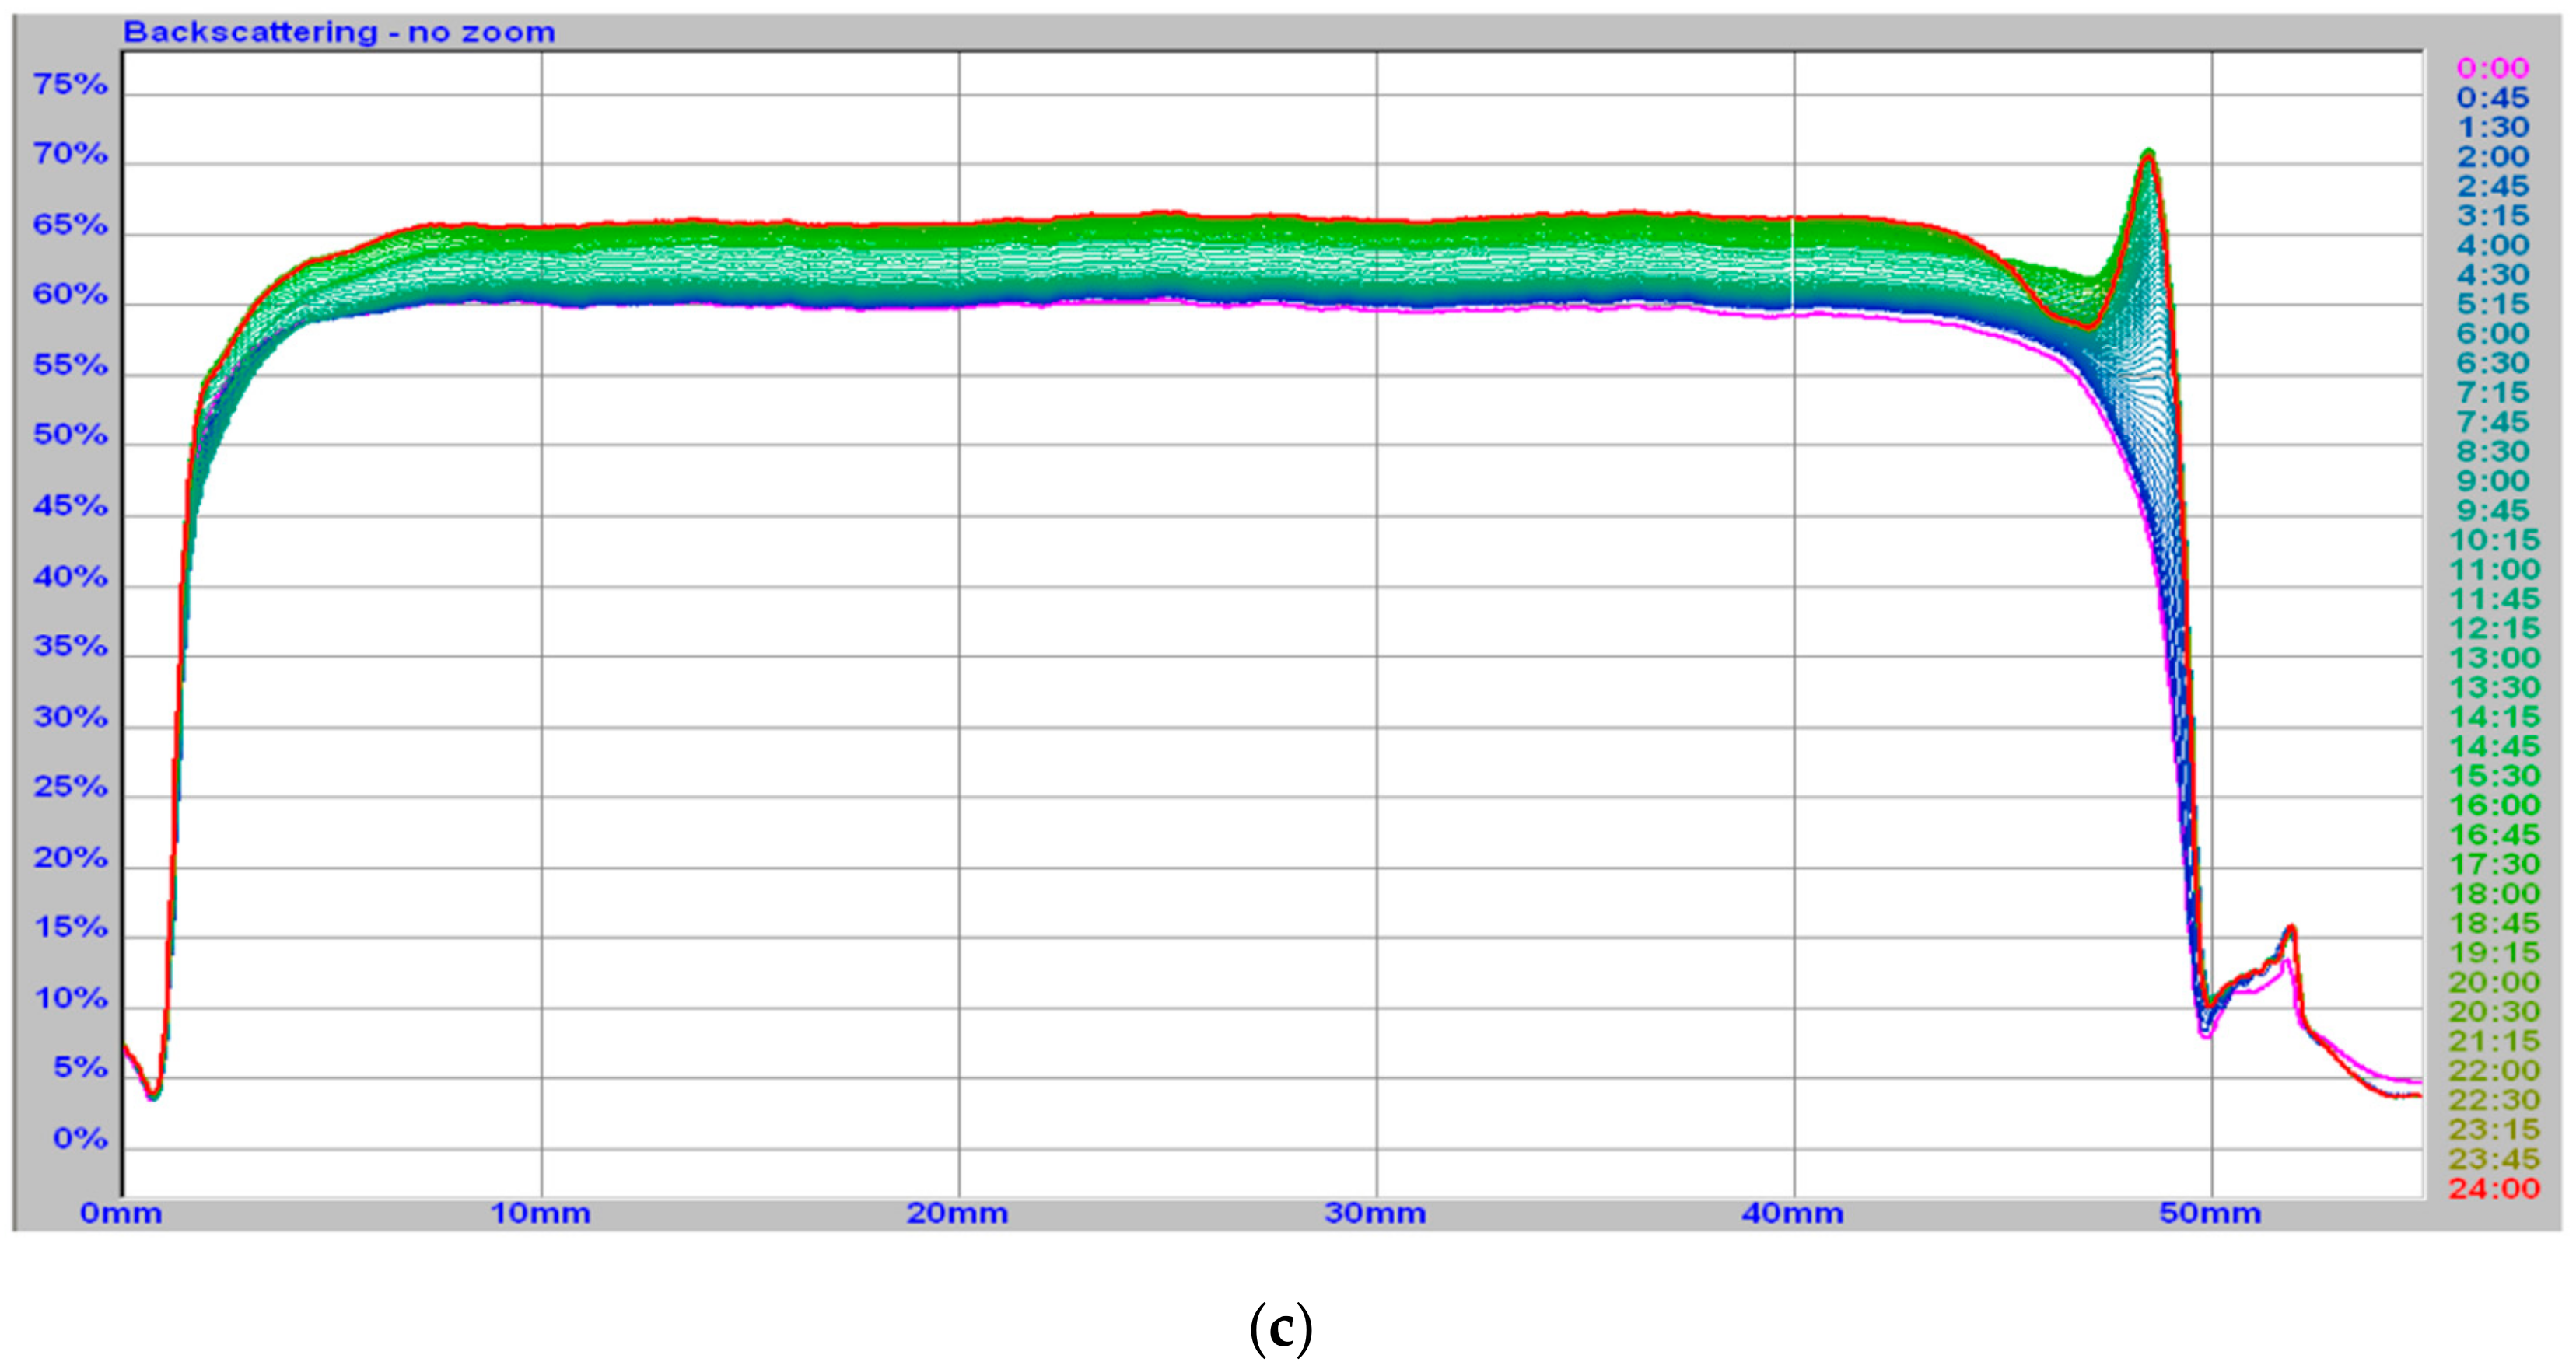The height and width of the screenshot is (1369, 2576).
Task: Select the 11:00 scan legend entry
Action: (2494, 570)
